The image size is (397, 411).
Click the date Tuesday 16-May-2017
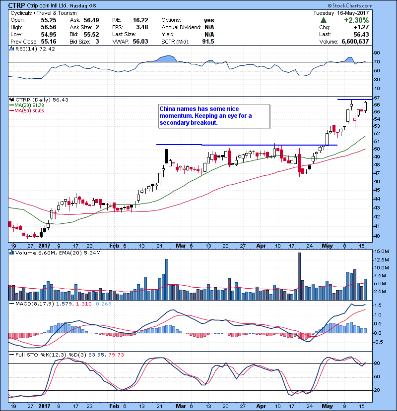341,13
